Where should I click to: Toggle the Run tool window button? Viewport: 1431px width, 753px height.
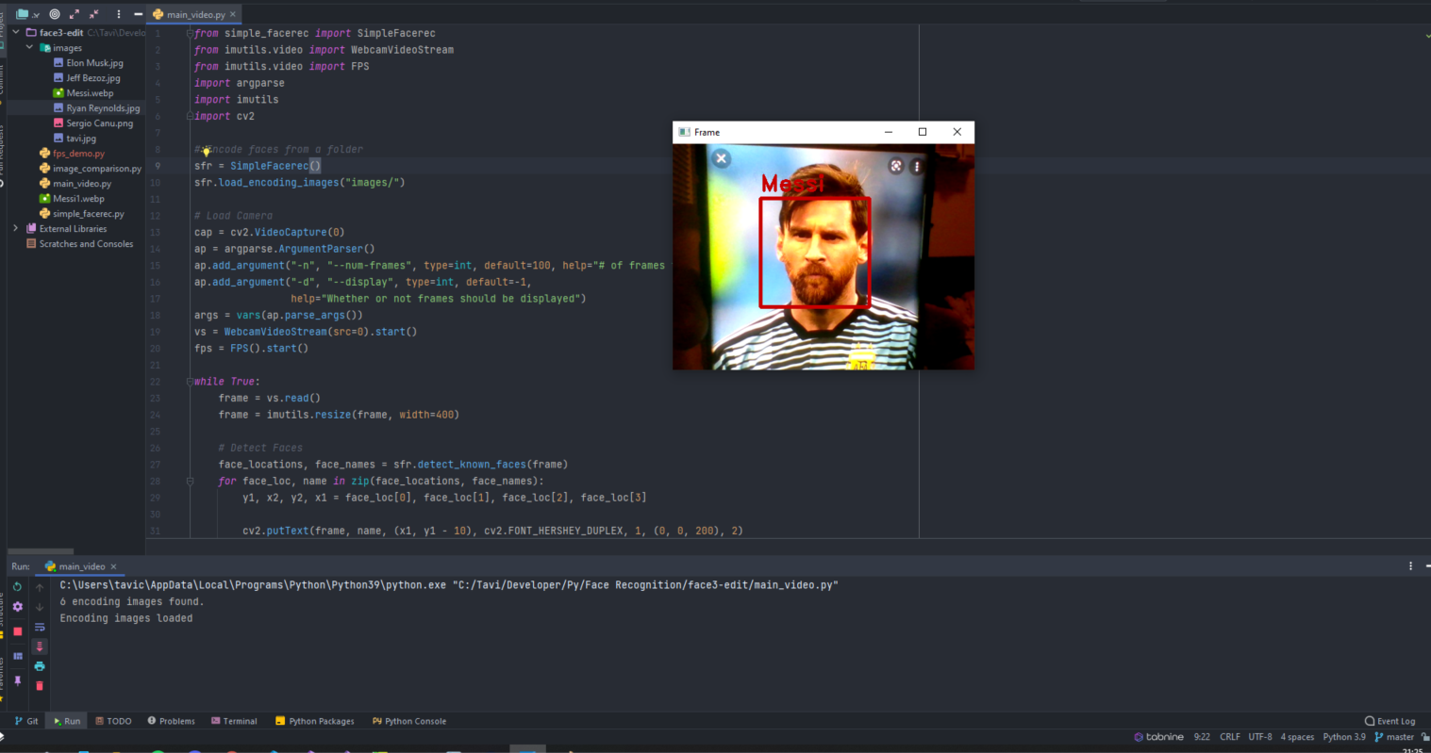click(x=66, y=721)
